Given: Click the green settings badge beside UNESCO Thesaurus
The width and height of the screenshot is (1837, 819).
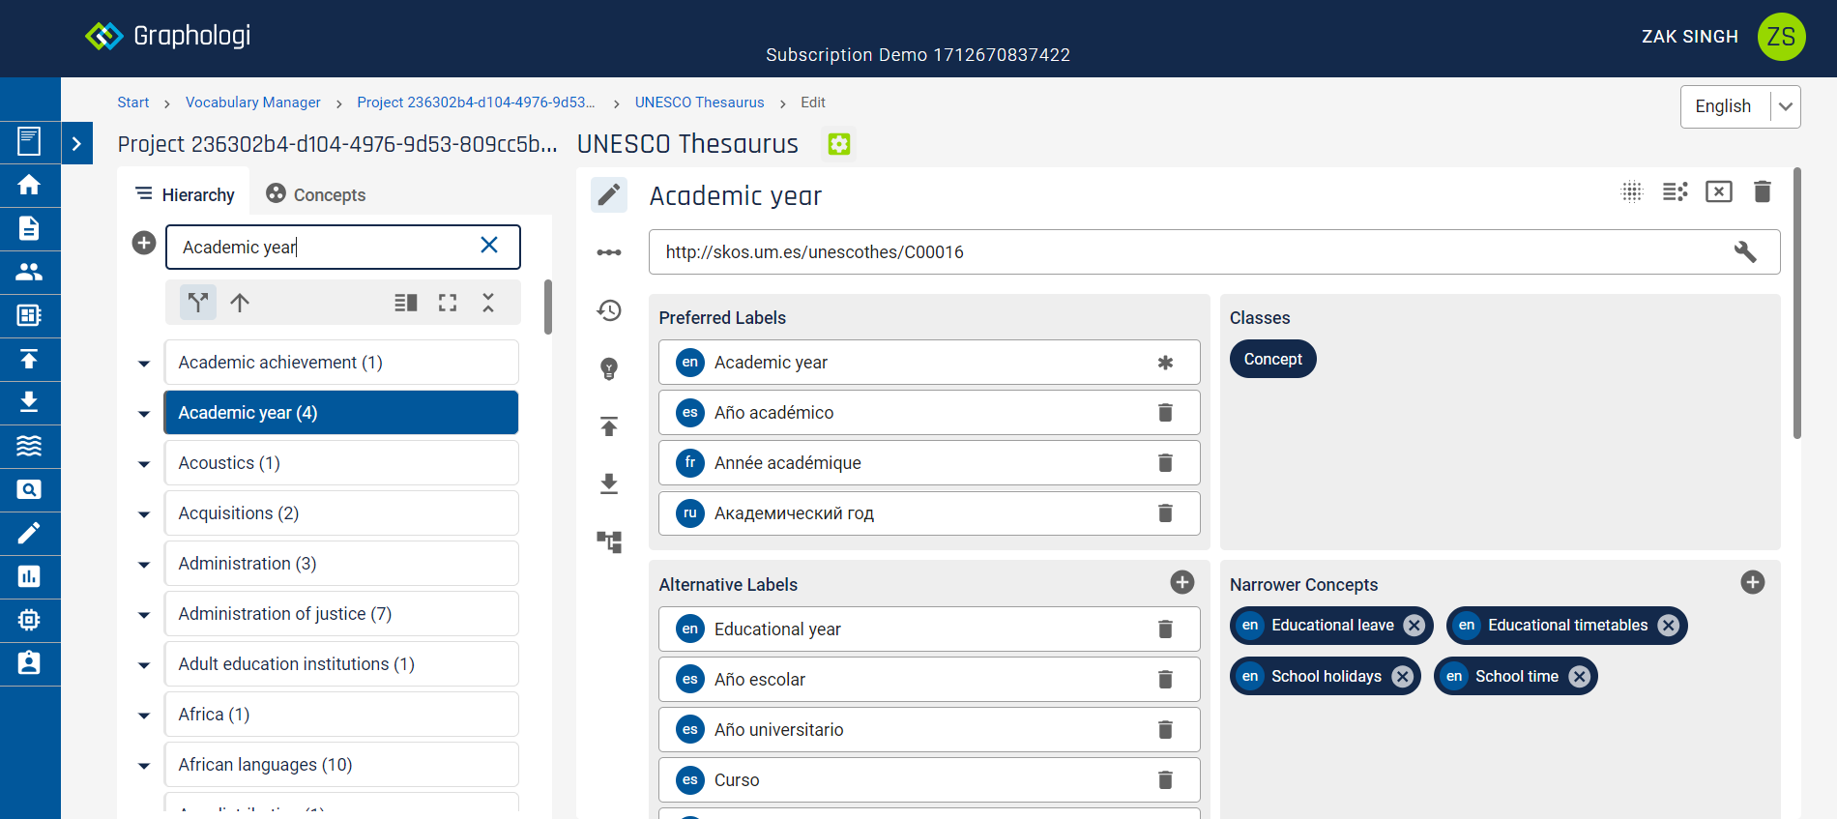Looking at the screenshot, I should [839, 144].
